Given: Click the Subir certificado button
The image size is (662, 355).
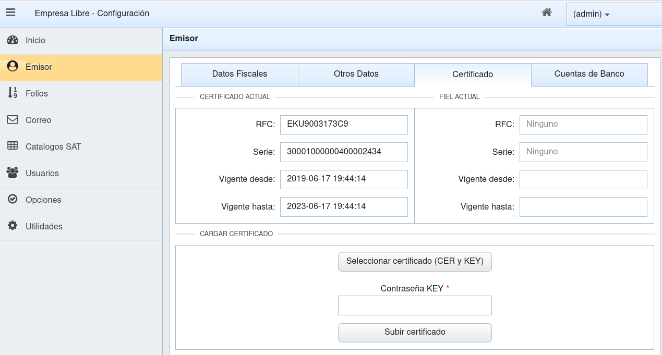Looking at the screenshot, I should tap(415, 333).
